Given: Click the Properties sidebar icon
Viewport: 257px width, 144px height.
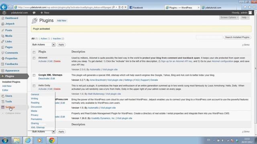Looking at the screenshot, I should point(3,58).
